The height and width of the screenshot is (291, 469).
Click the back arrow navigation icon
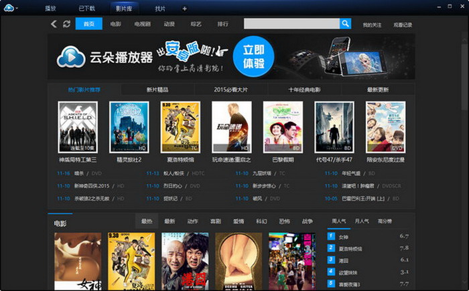click(x=54, y=24)
